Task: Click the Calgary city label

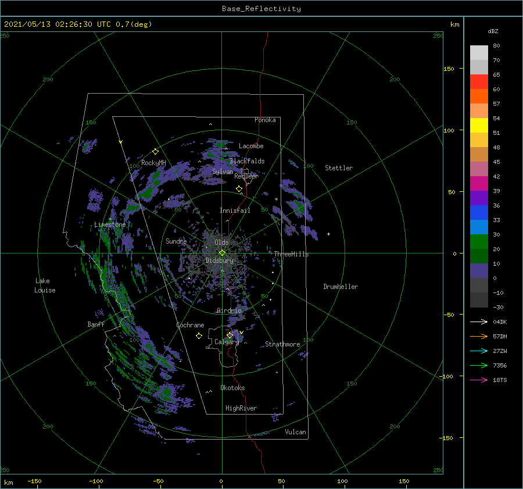Action: tap(227, 342)
